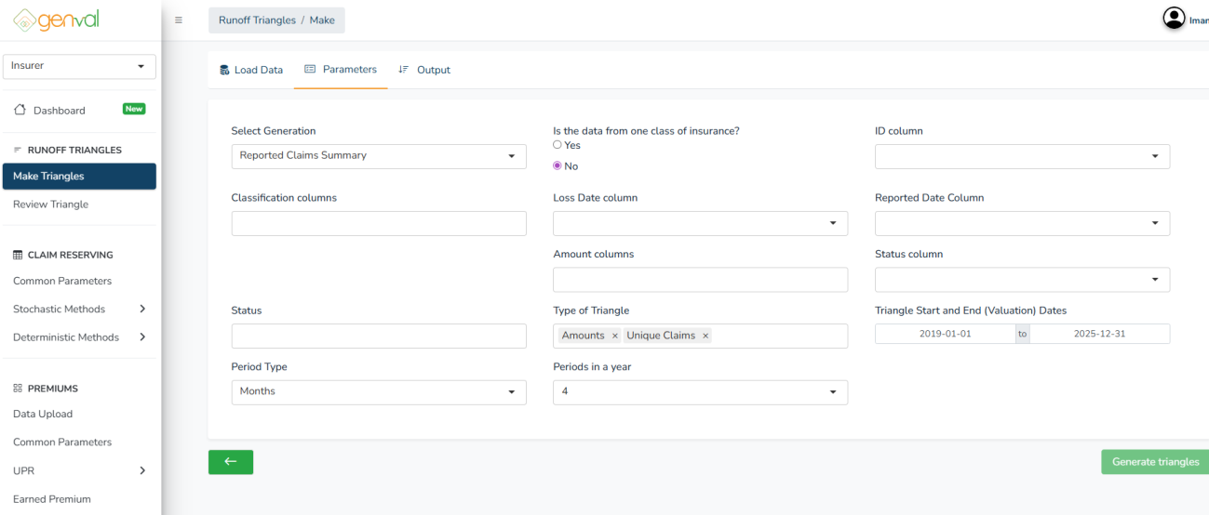Click the Generate triangles button
Viewport: 1209px width, 515px height.
[1154, 462]
